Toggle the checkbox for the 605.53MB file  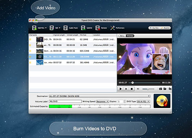point(30,51)
